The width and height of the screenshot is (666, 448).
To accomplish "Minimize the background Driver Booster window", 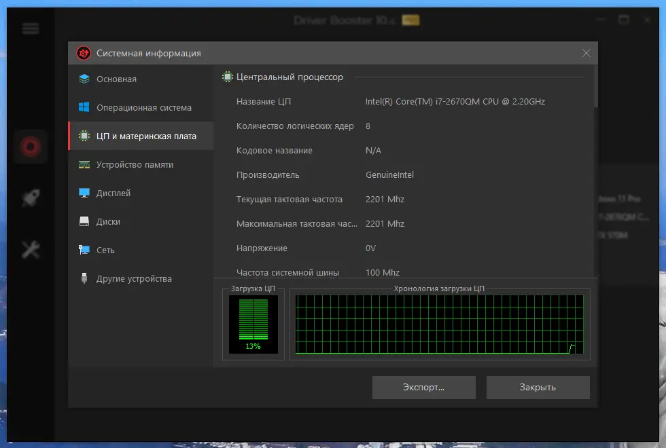I will pos(600,20).
